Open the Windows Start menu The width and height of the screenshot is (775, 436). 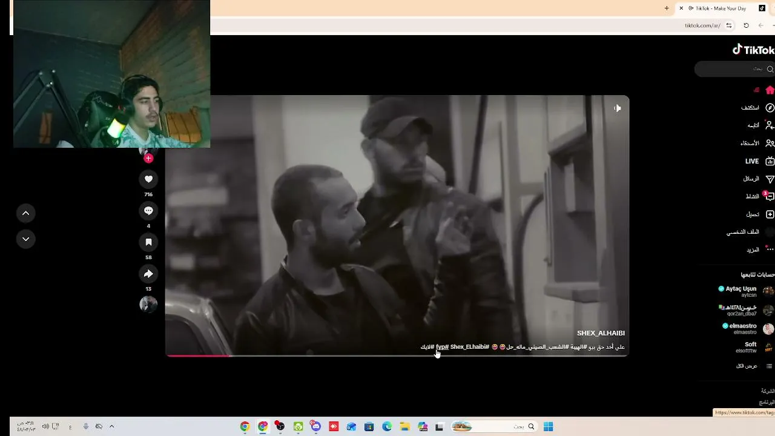coord(548,426)
